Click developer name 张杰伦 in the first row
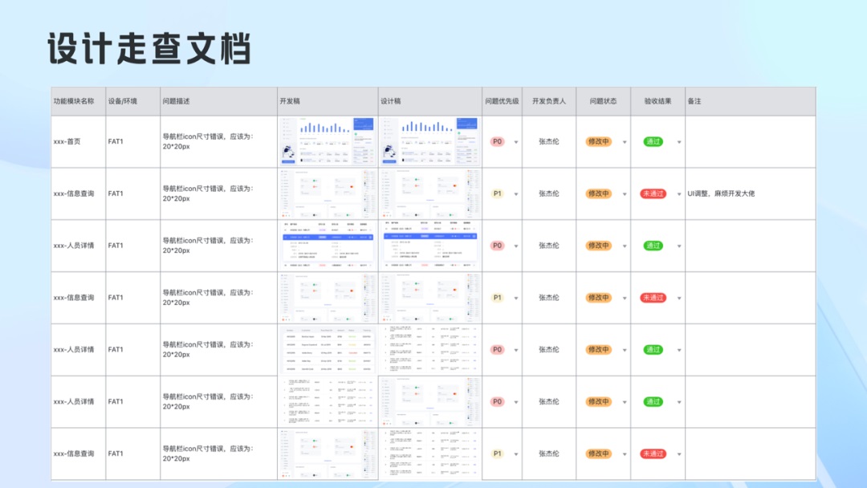 [549, 140]
